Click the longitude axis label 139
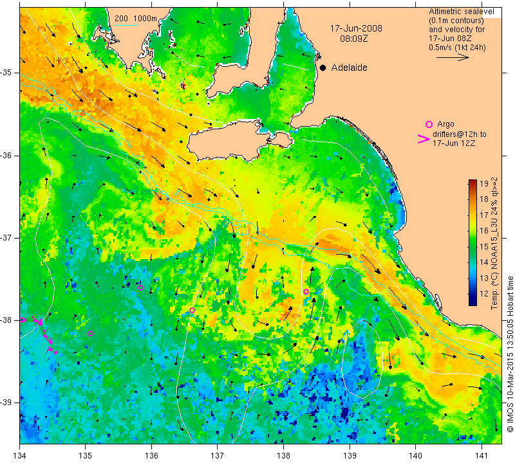This screenshot has width=515, height=463. [x=350, y=455]
